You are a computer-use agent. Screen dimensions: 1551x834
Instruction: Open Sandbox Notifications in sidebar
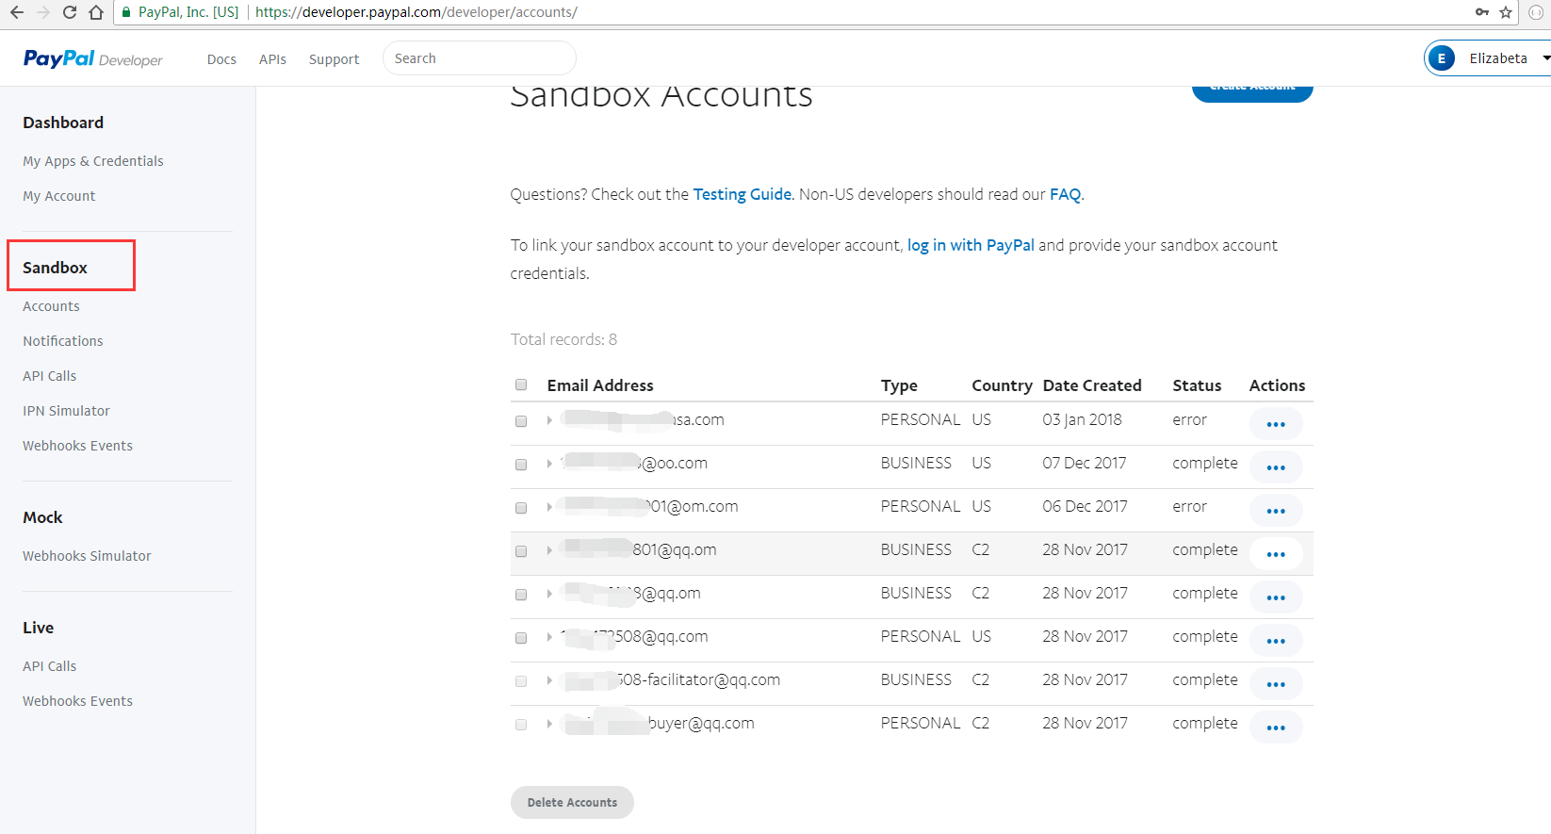click(x=63, y=341)
